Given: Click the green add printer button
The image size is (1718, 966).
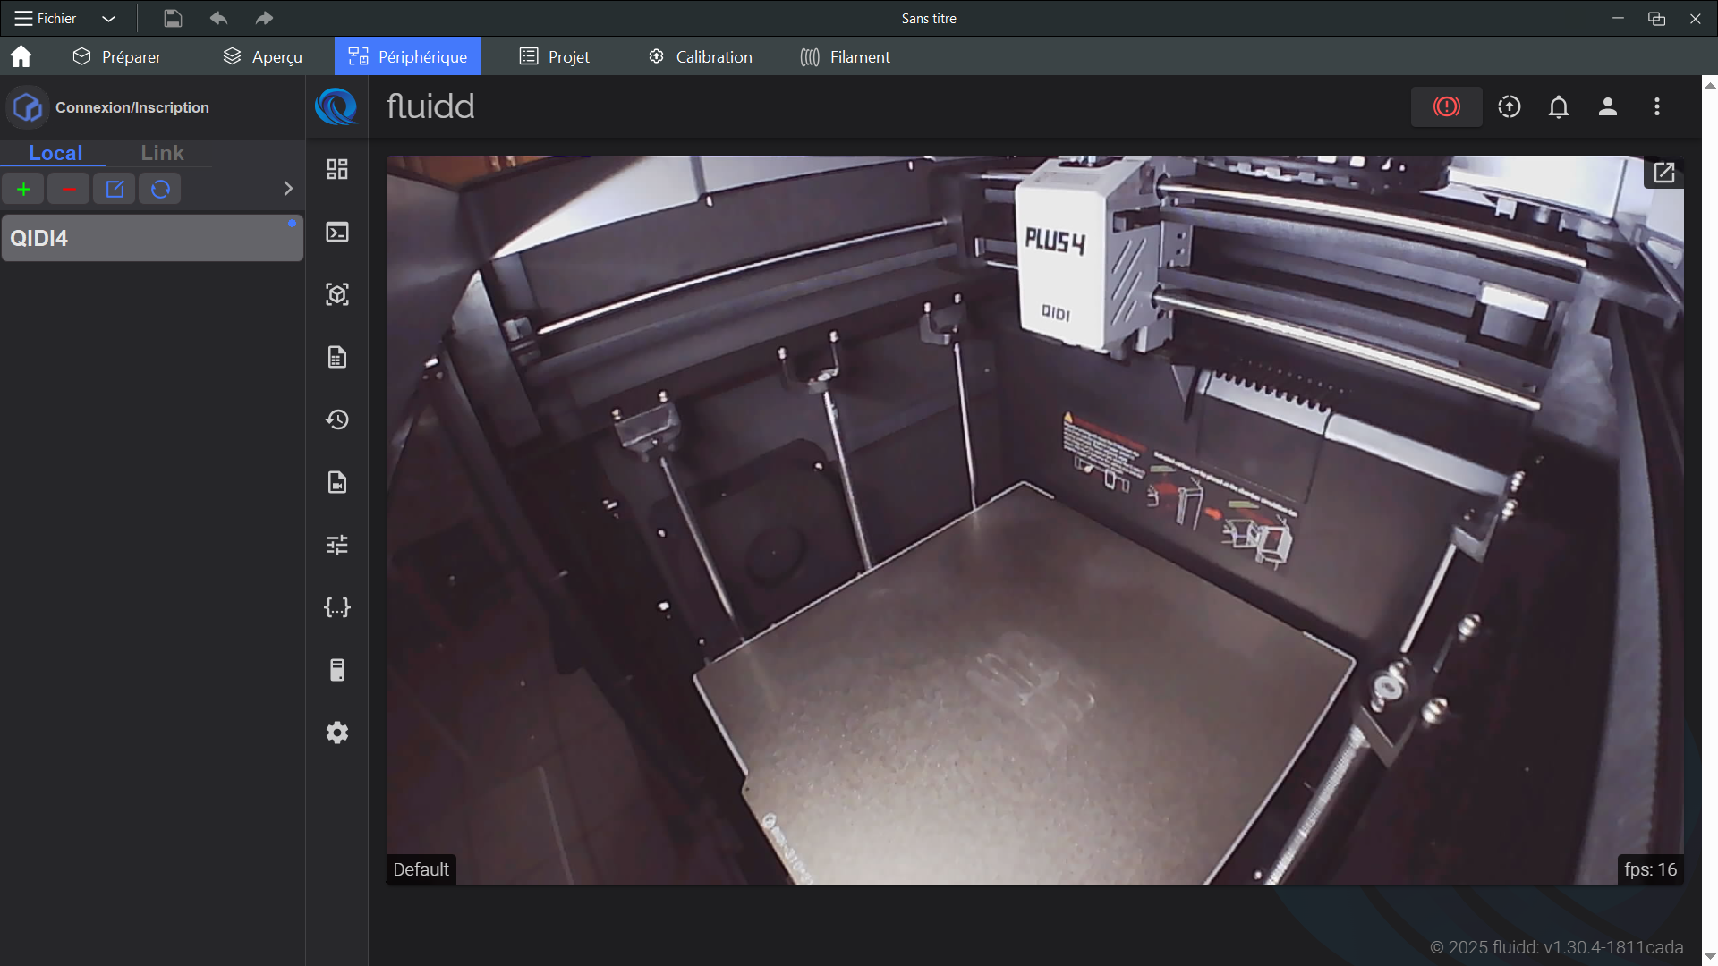Looking at the screenshot, I should click(23, 189).
